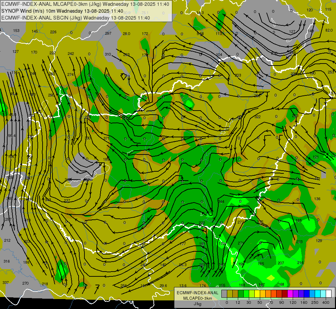Viewport: 336px width, 309px height.
Task: Click the legend tick label 90
Action: coord(281,302)
